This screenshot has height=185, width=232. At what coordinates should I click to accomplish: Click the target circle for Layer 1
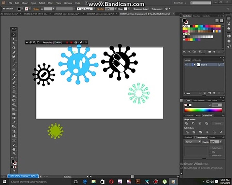[220, 64]
